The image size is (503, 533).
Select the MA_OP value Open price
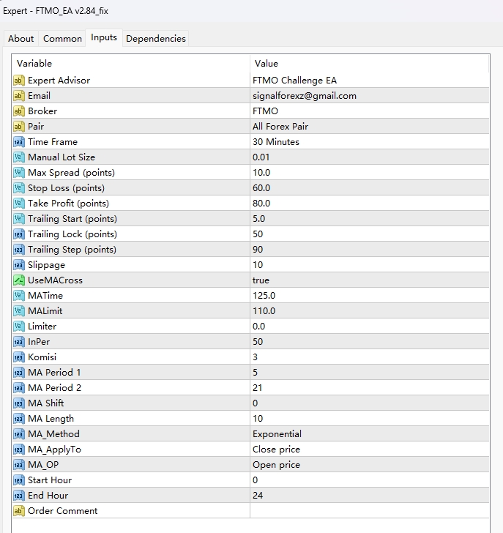tap(276, 465)
